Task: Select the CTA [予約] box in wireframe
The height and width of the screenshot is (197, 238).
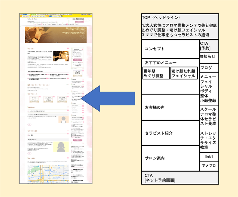Action: (x=209, y=46)
